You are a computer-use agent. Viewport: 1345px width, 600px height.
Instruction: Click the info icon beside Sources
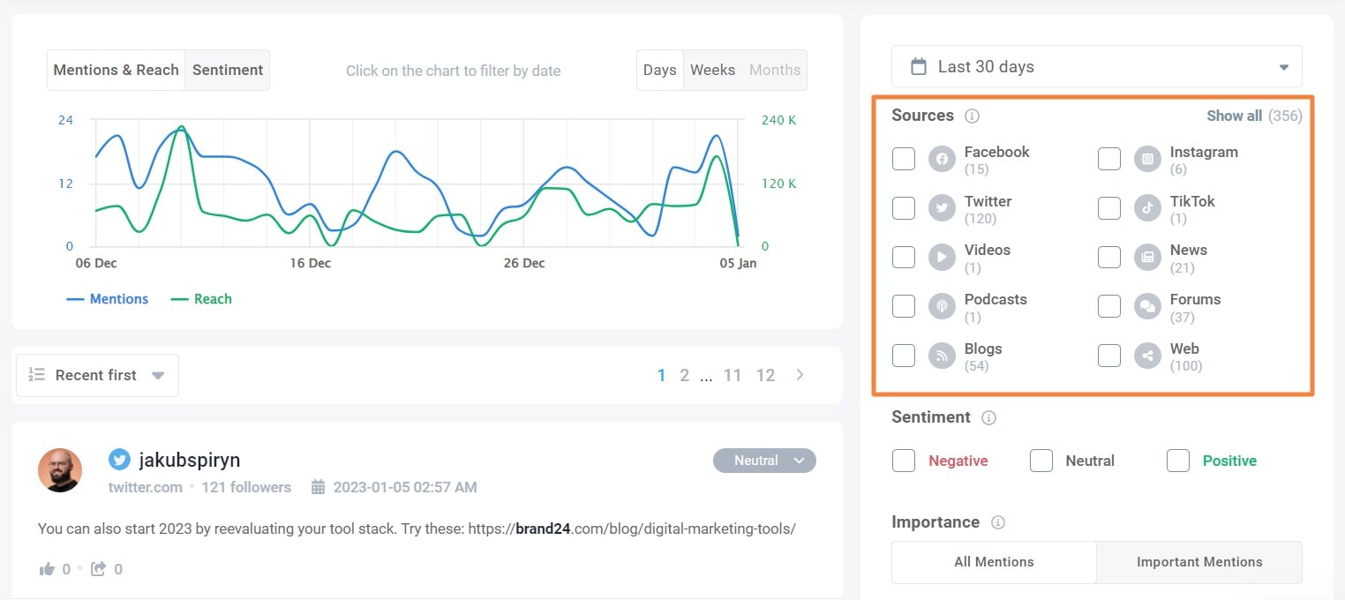(x=973, y=116)
